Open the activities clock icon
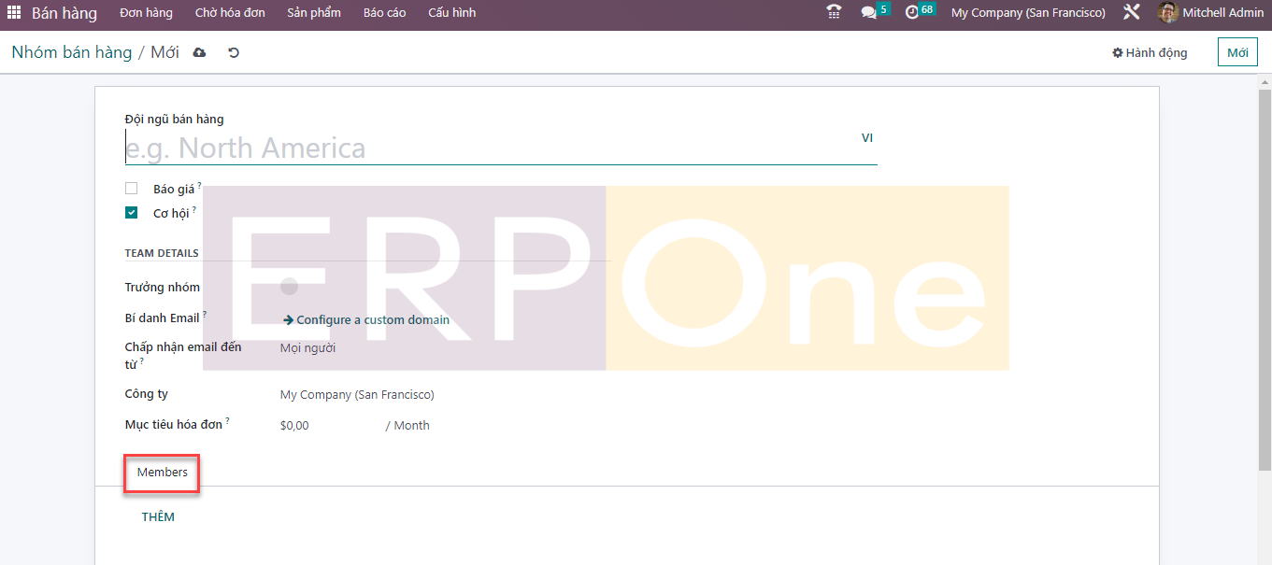The width and height of the screenshot is (1272, 565). [x=912, y=13]
